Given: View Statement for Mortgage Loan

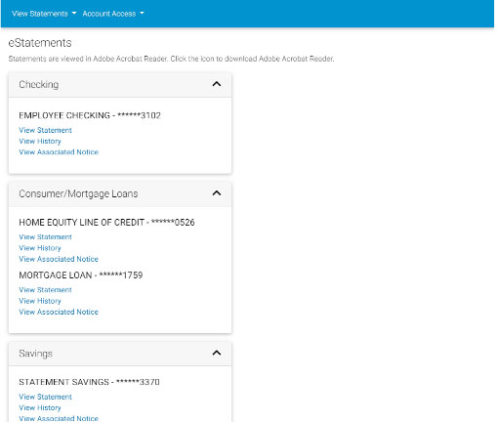Looking at the screenshot, I should click(x=45, y=290).
